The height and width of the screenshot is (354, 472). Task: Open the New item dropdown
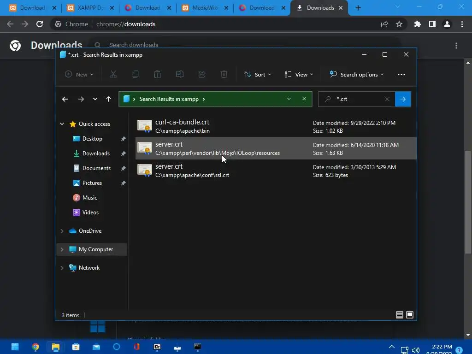[79, 74]
